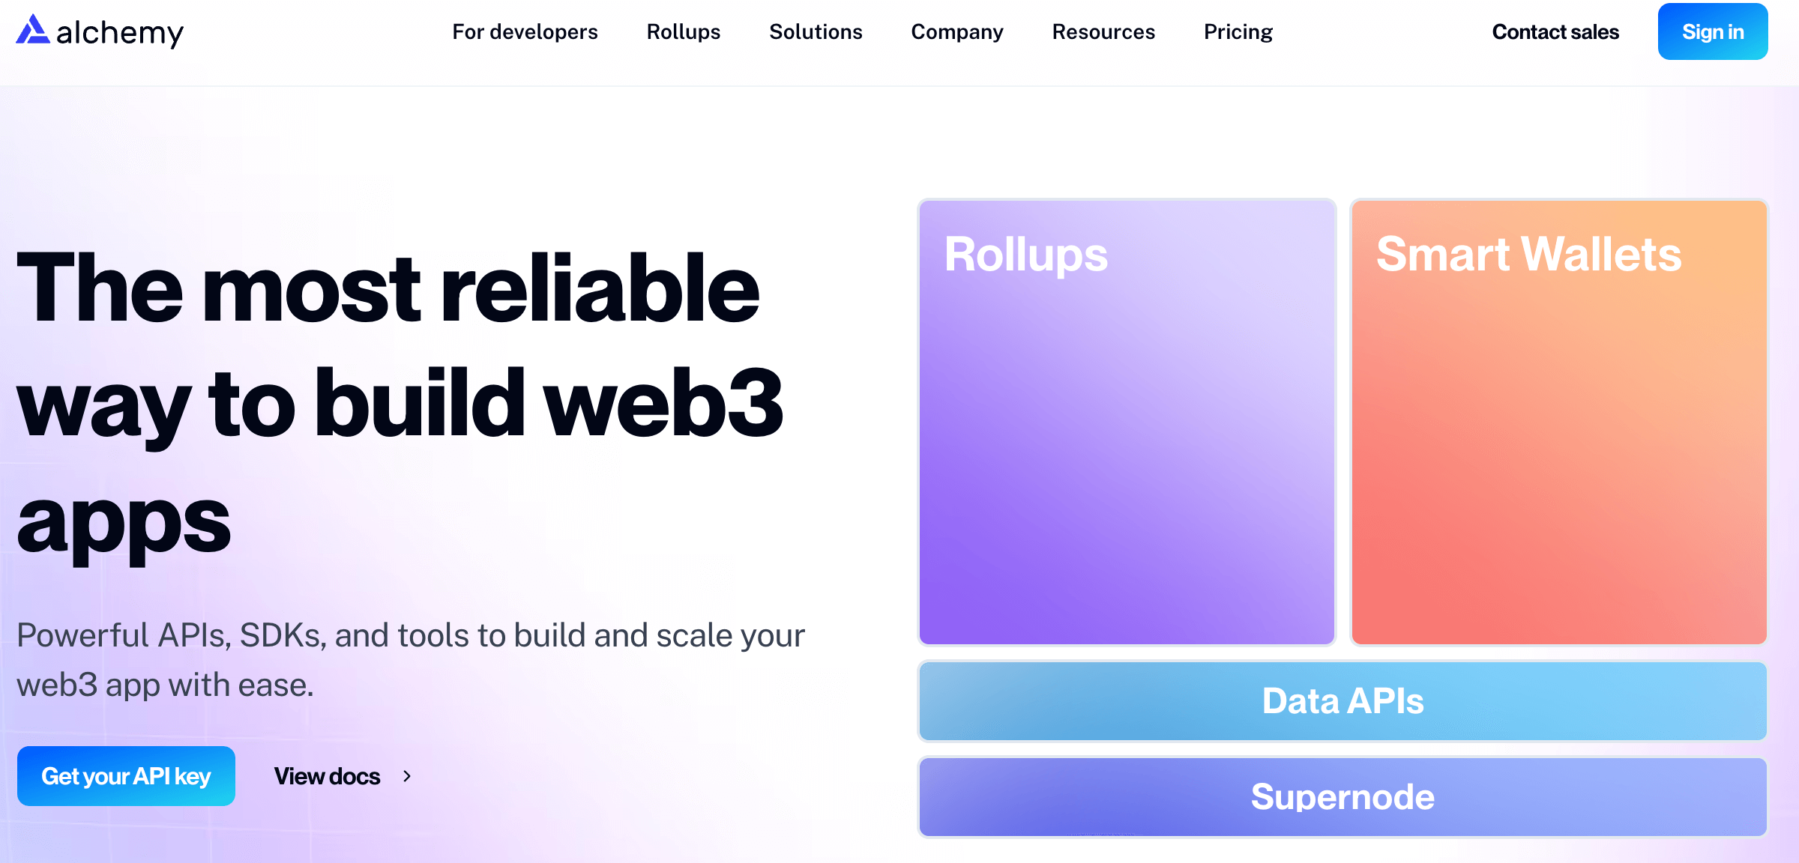Expand the Rollups navigation menu item

(683, 31)
